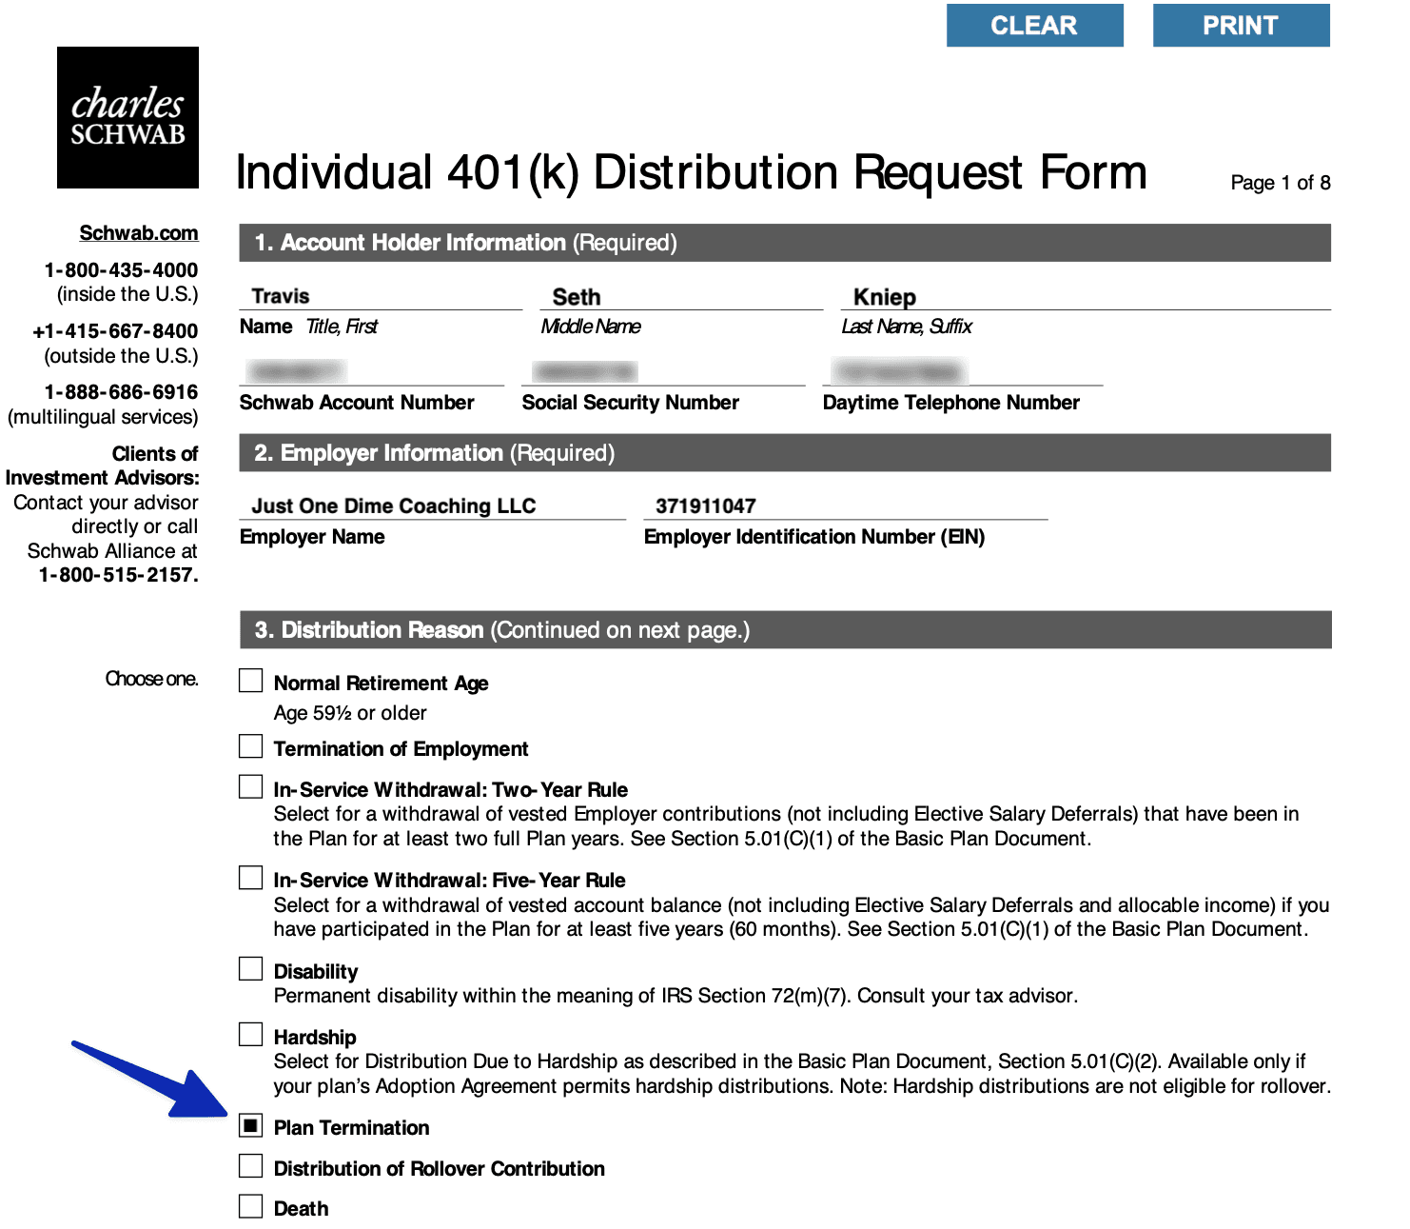This screenshot has height=1229, width=1410.
Task: Click the Schwab Alliance number 1-800-515-2157
Action: 118,575
